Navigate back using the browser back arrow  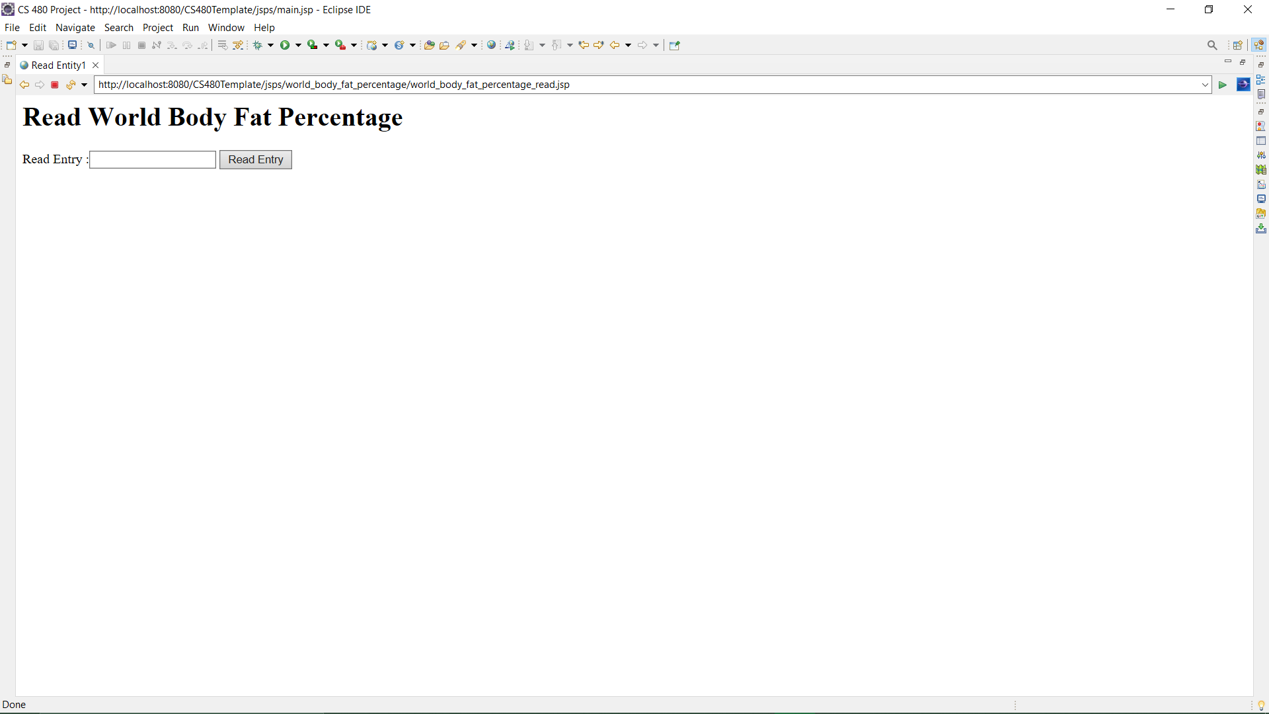[x=24, y=85]
